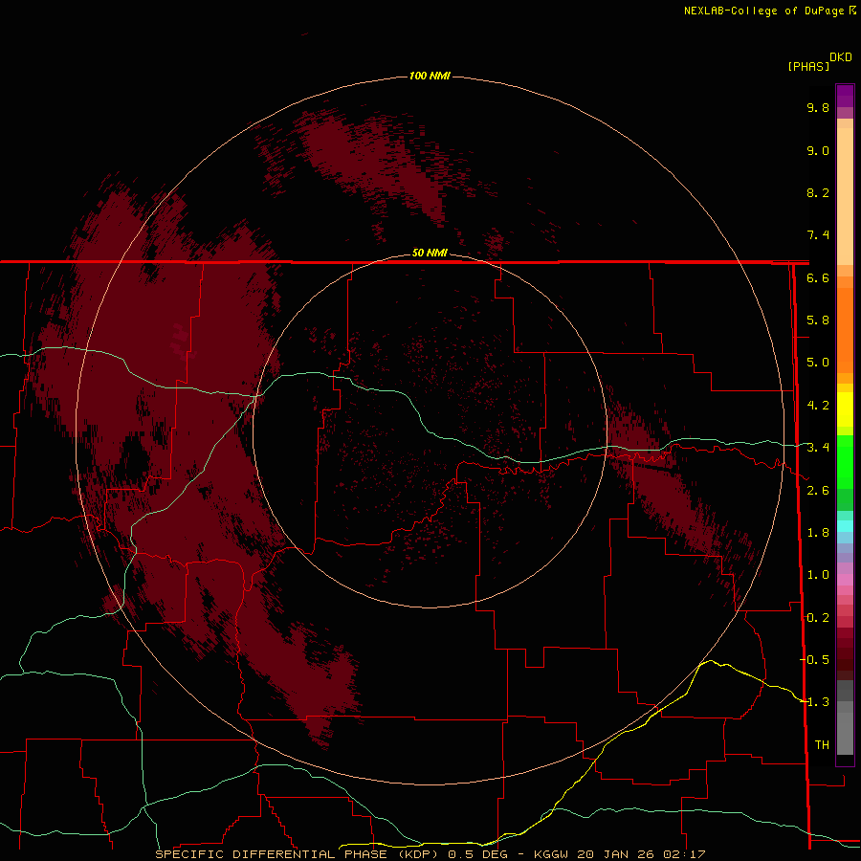861x861 pixels.
Task: Pick the pink color bar segment
Action: click(845, 580)
